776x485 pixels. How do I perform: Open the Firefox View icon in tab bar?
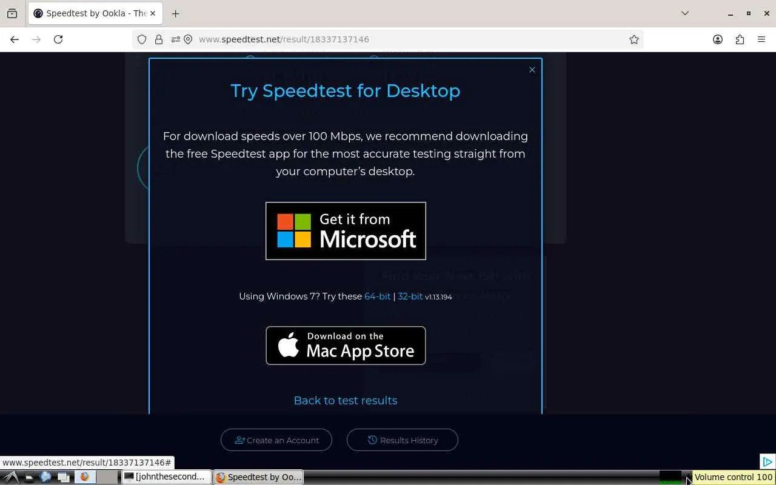(x=12, y=13)
